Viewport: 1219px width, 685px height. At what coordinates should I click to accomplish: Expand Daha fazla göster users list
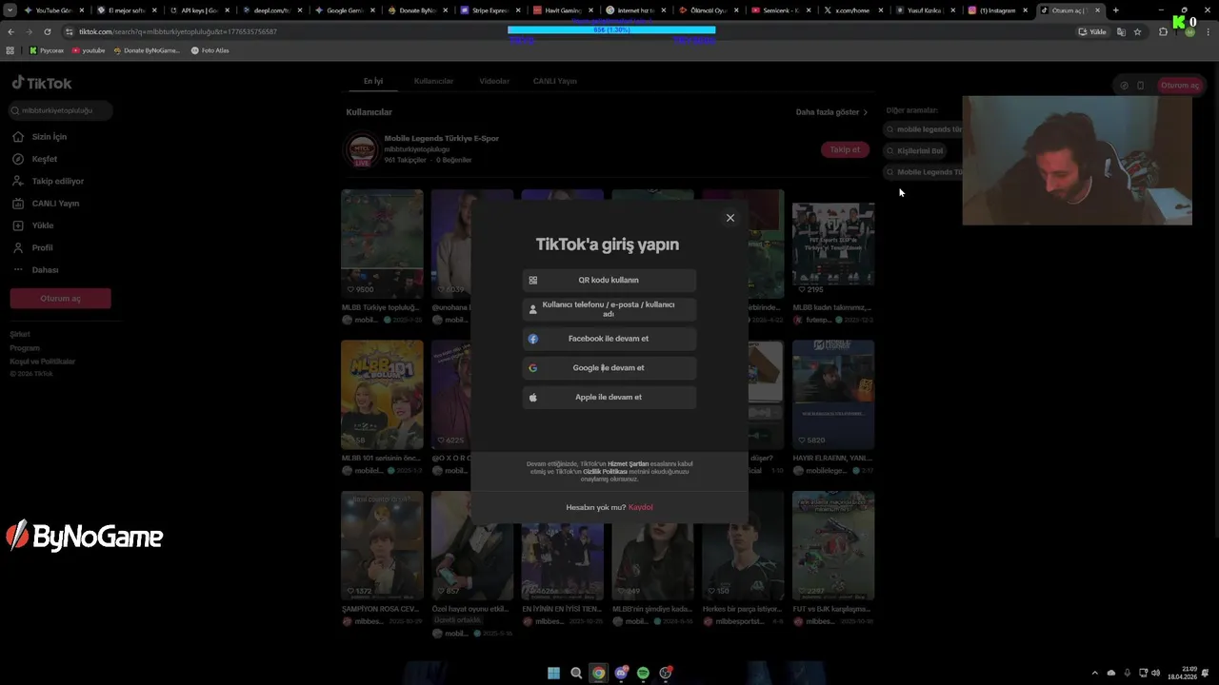[831, 112]
